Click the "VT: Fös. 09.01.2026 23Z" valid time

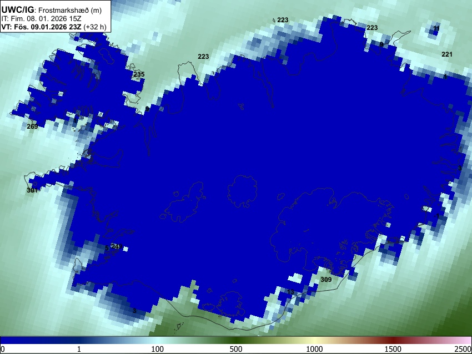pyautogui.click(x=41, y=27)
